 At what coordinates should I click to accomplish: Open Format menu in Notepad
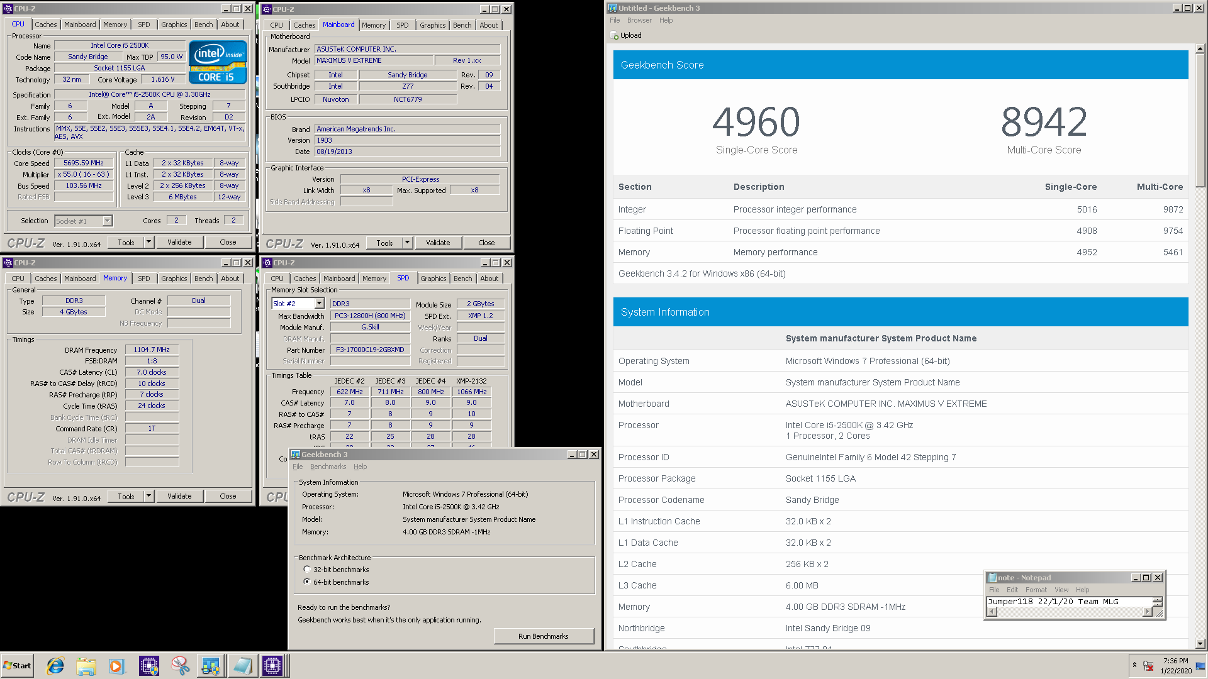click(1036, 590)
